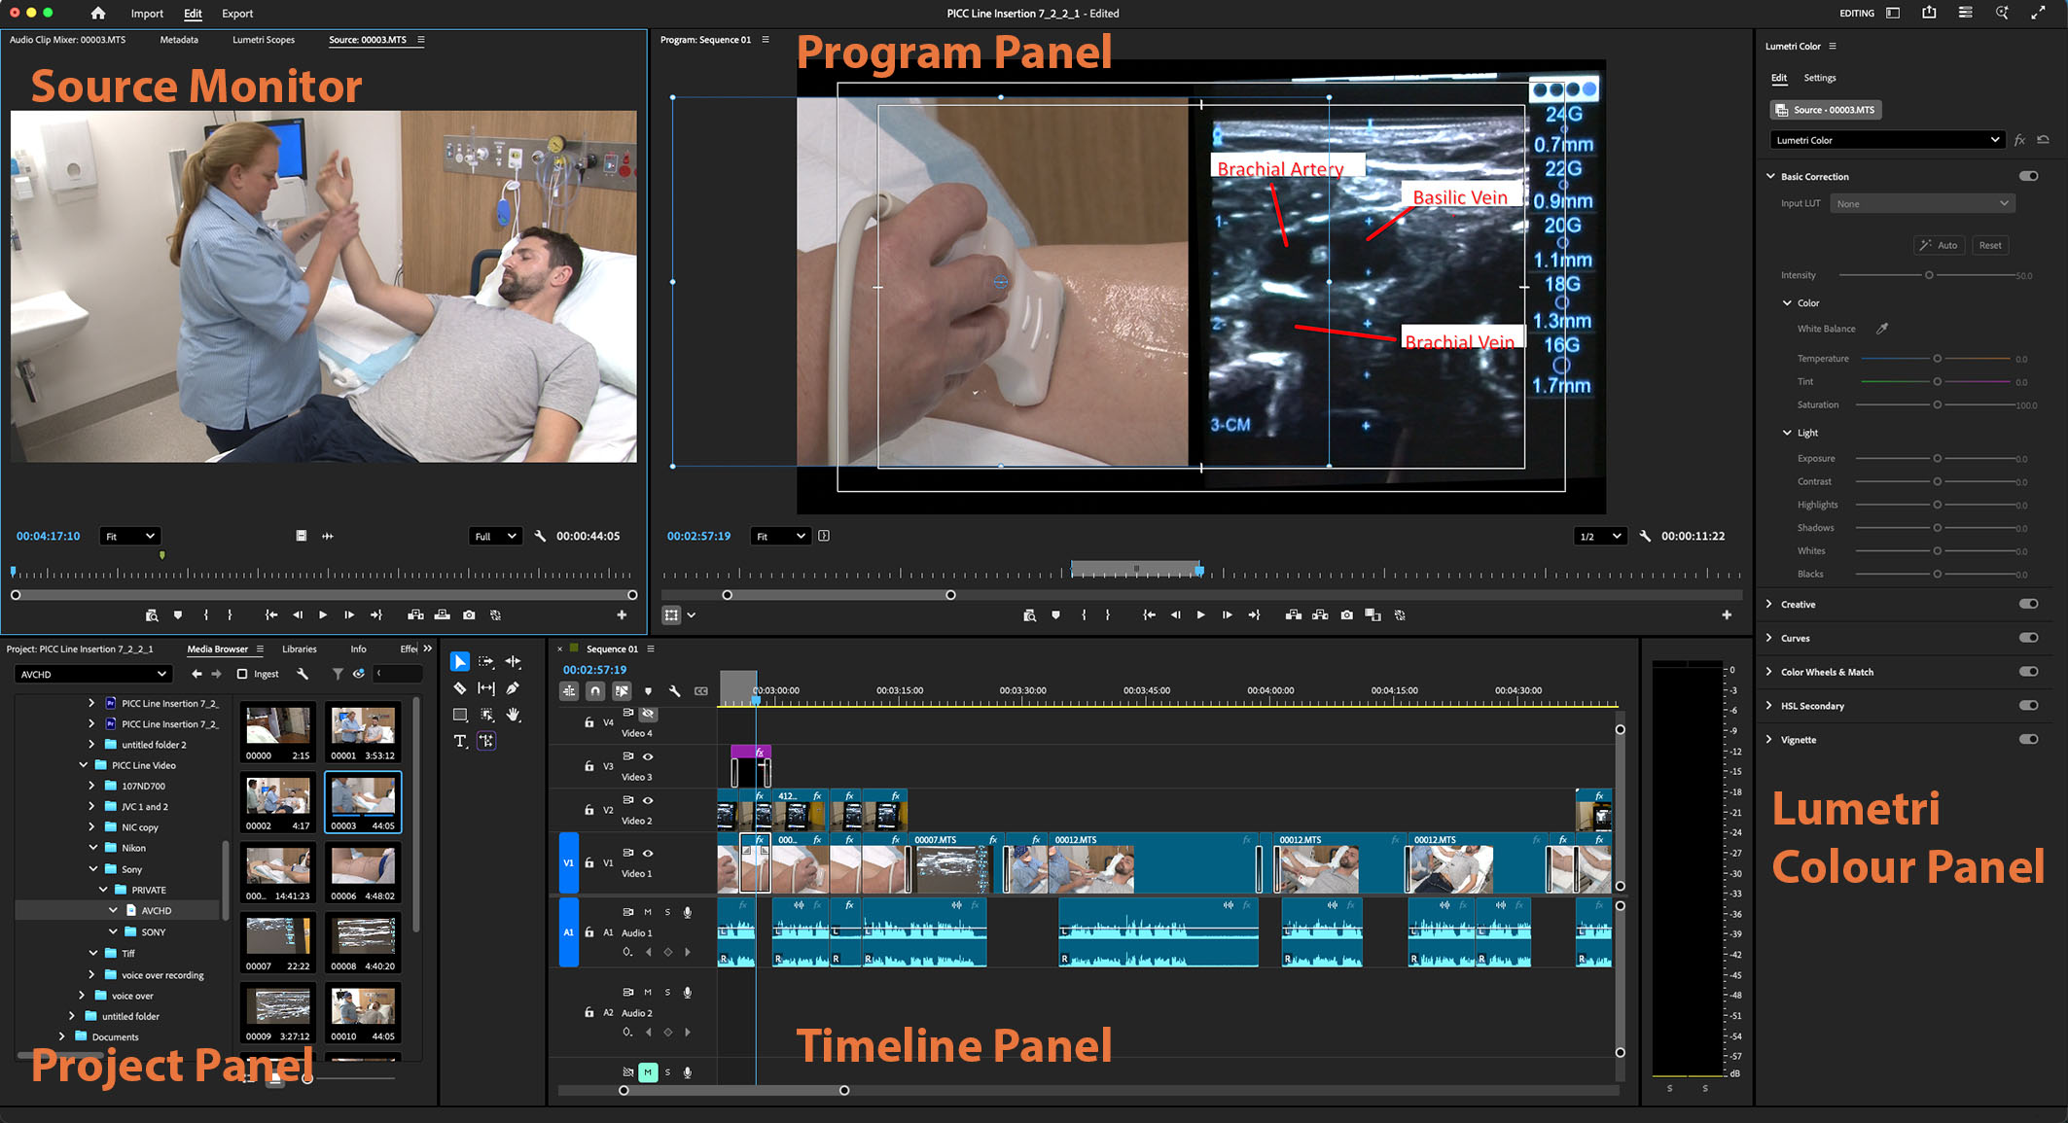Click Export Frame camera in Source Monitor
This screenshot has height=1123, width=2068.
(470, 615)
